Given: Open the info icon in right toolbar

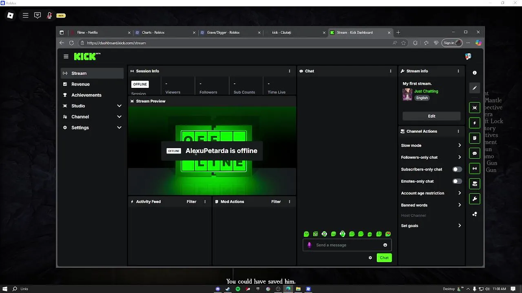Looking at the screenshot, I should click(x=475, y=73).
